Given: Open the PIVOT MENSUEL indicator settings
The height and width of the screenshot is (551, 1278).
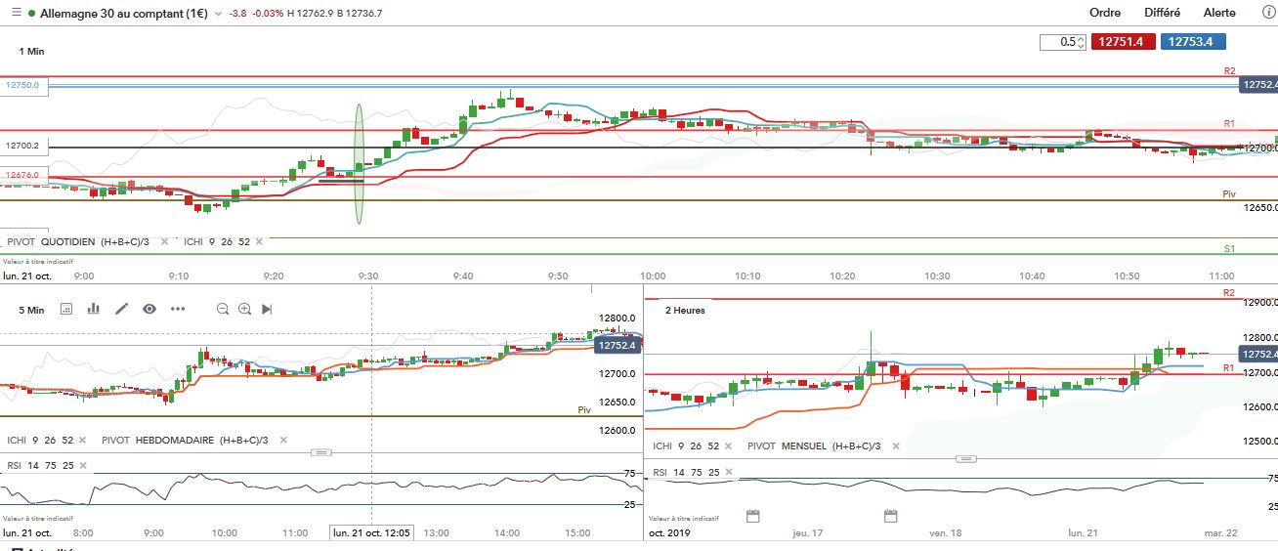Looking at the screenshot, I should pos(814,446).
